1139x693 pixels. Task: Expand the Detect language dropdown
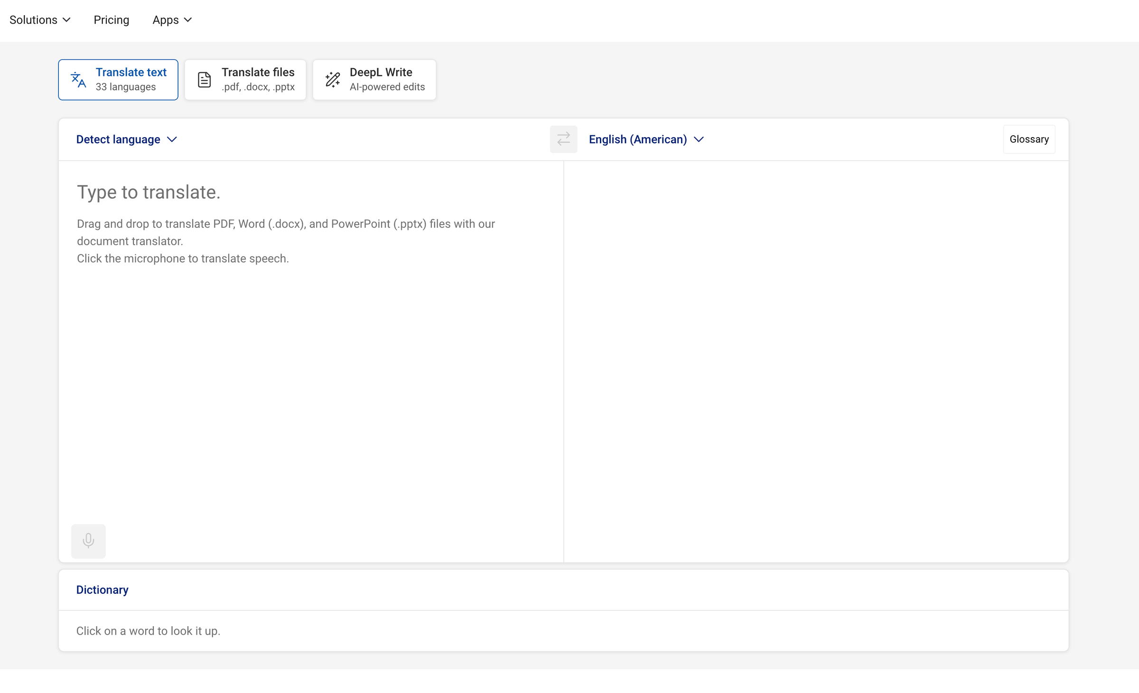126,139
